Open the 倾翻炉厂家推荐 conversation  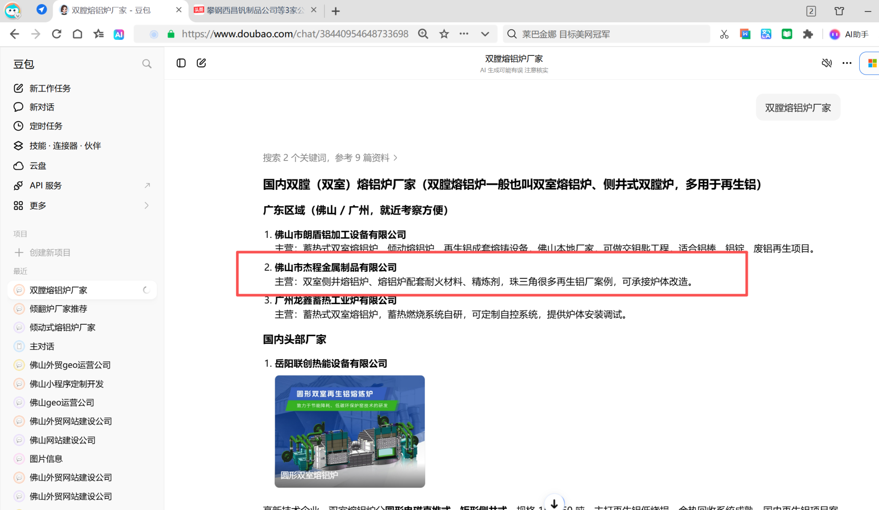[x=82, y=309]
